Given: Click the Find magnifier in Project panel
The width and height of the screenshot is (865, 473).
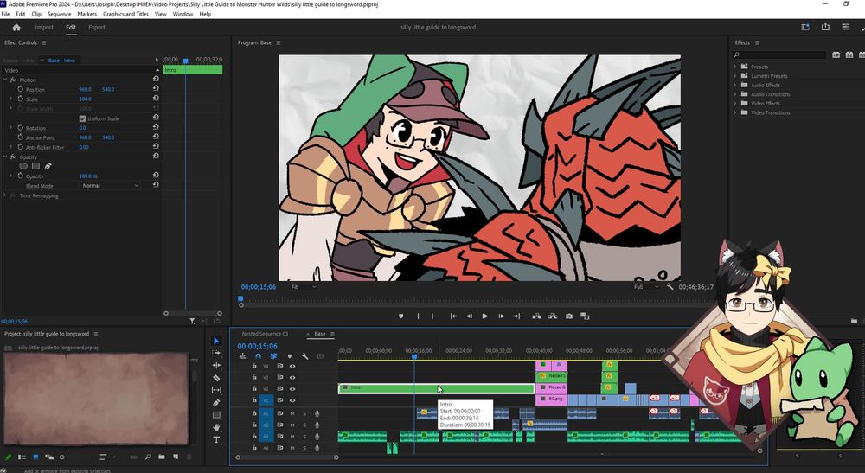Looking at the screenshot, I should click(148, 457).
